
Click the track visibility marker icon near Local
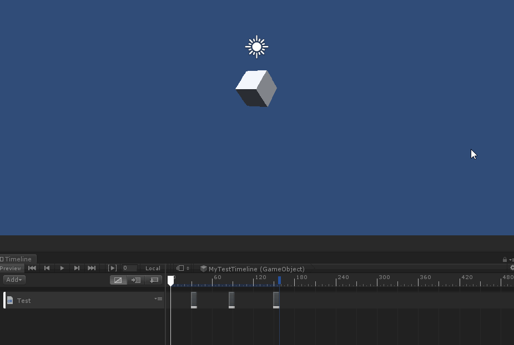pos(180,268)
